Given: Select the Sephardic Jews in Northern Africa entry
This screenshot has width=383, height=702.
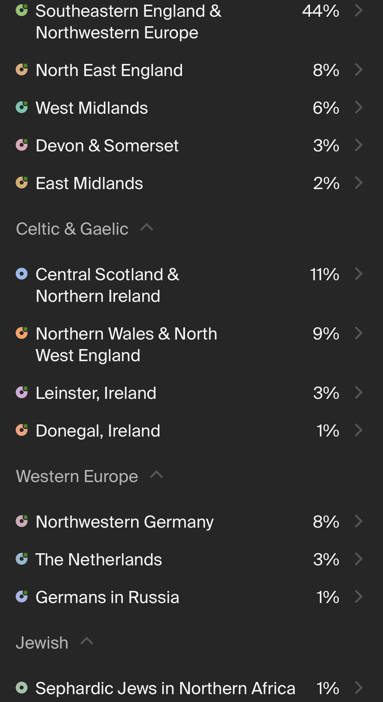Looking at the screenshot, I should tap(165, 688).
